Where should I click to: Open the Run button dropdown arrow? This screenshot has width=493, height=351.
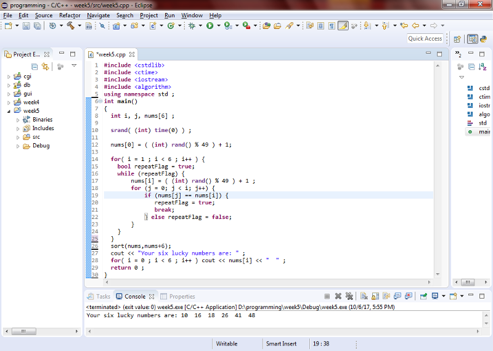pos(219,26)
